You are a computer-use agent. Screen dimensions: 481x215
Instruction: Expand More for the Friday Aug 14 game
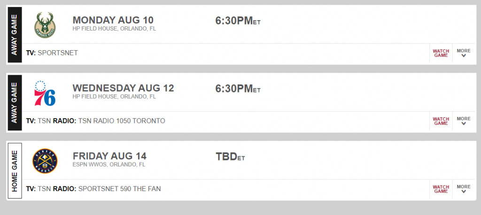click(464, 189)
